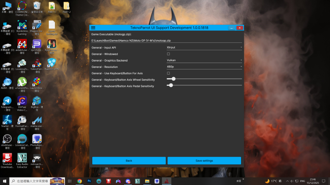Image resolution: width=330 pixels, height=185 pixels.
Task: Open the Windows Start menu
Action: [x=5, y=181]
